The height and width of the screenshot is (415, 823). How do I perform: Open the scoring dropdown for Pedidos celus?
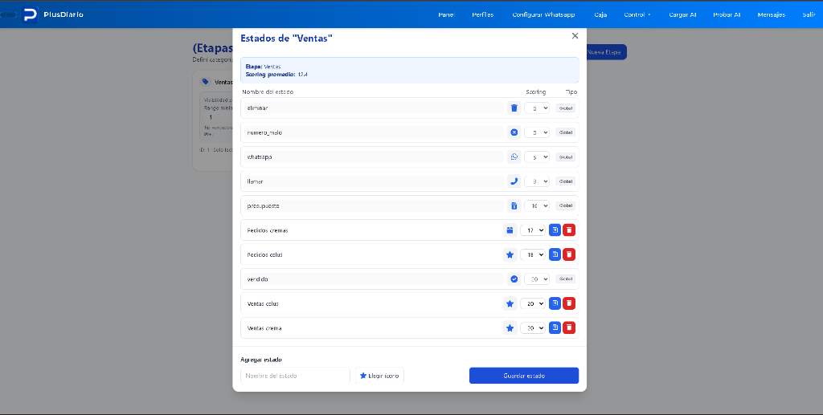point(533,254)
